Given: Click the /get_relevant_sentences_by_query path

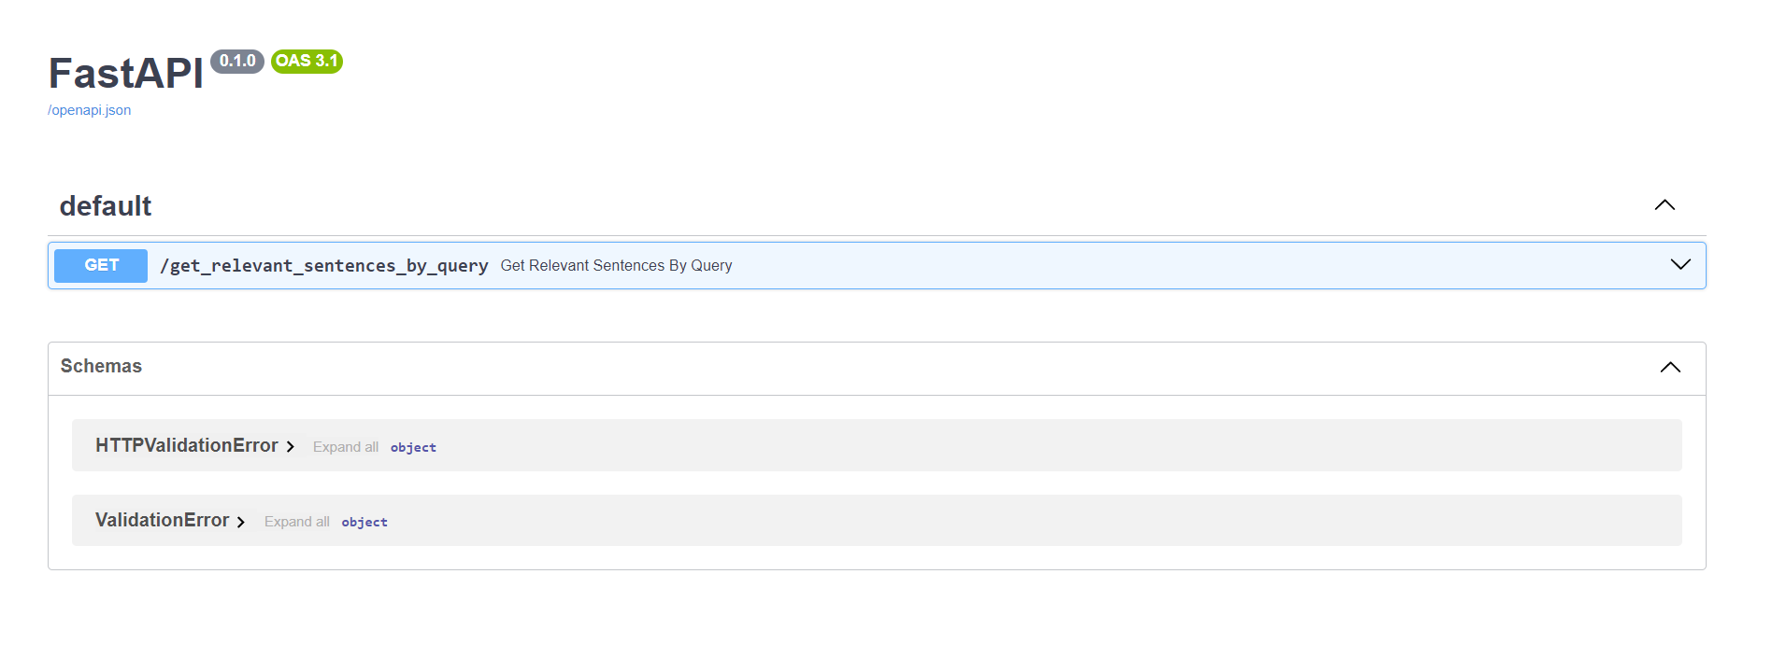Looking at the screenshot, I should point(323,266).
